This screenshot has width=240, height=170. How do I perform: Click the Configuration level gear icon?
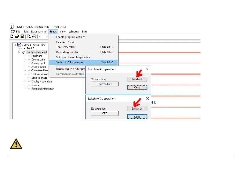(x=24, y=52)
